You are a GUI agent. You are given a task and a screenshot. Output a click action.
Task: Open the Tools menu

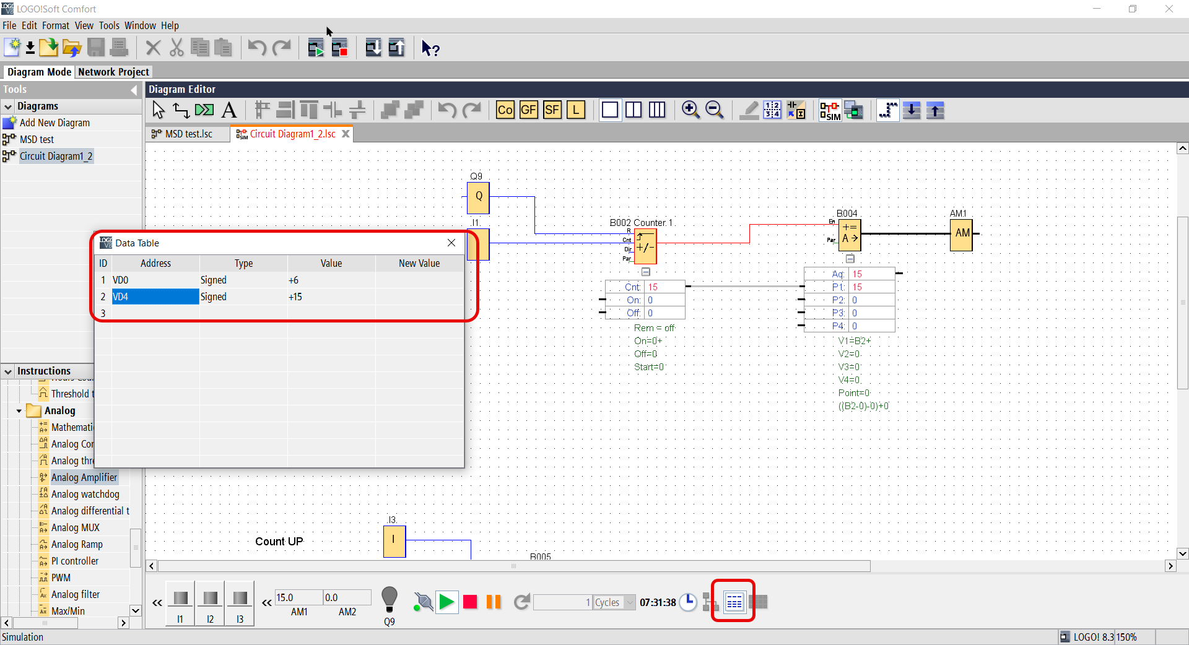109,25
